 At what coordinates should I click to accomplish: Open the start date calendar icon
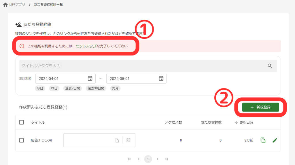pos(90,79)
